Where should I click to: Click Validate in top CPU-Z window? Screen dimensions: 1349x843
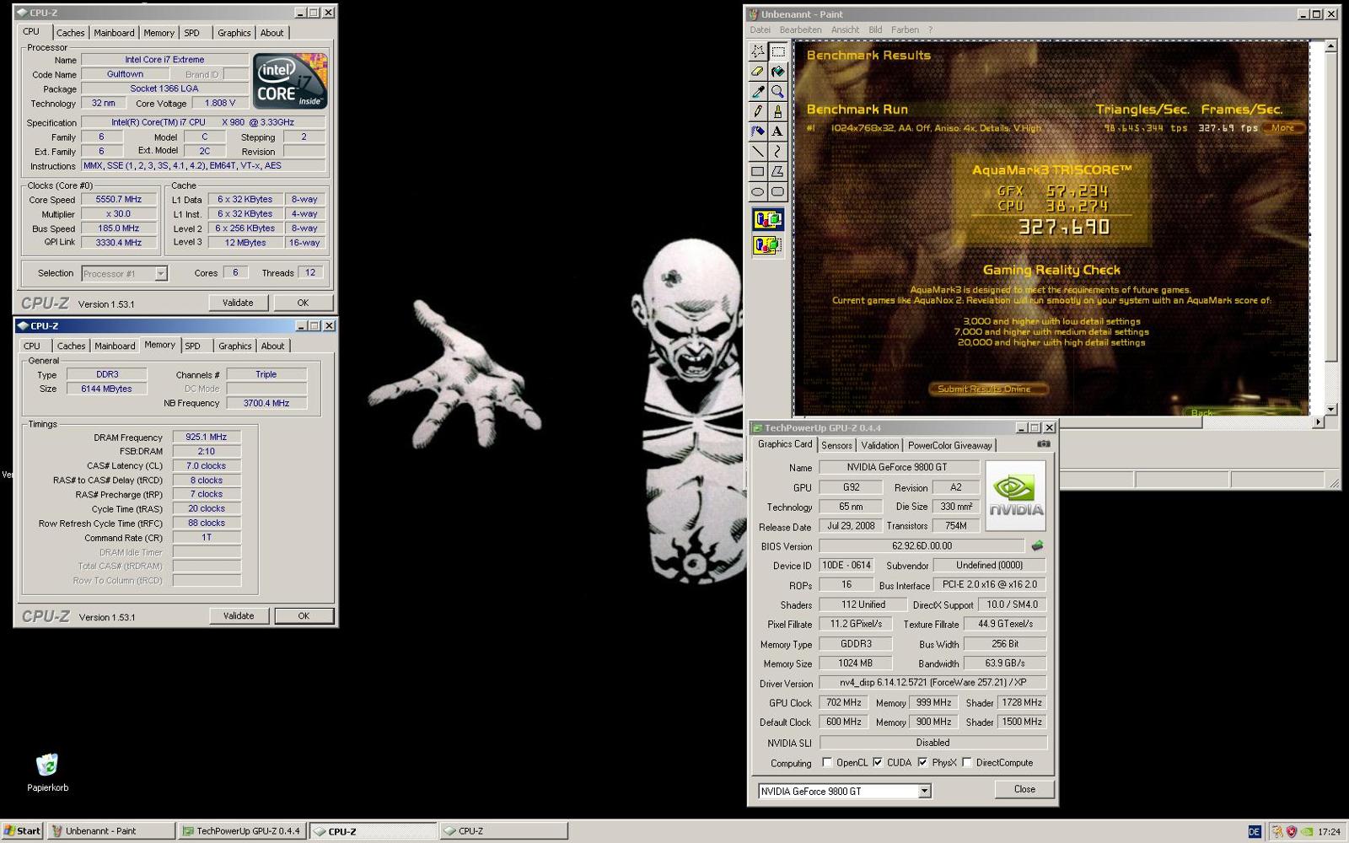point(238,303)
